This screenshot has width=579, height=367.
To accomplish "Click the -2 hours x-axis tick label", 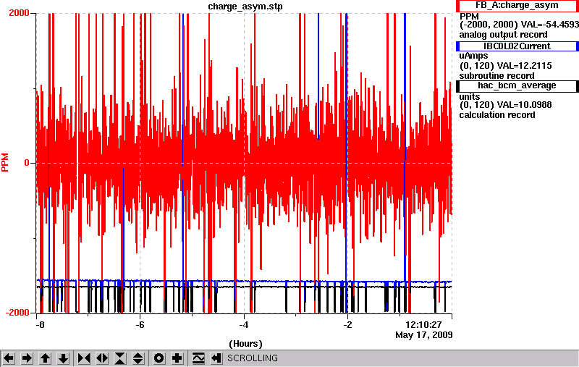I will [x=347, y=325].
